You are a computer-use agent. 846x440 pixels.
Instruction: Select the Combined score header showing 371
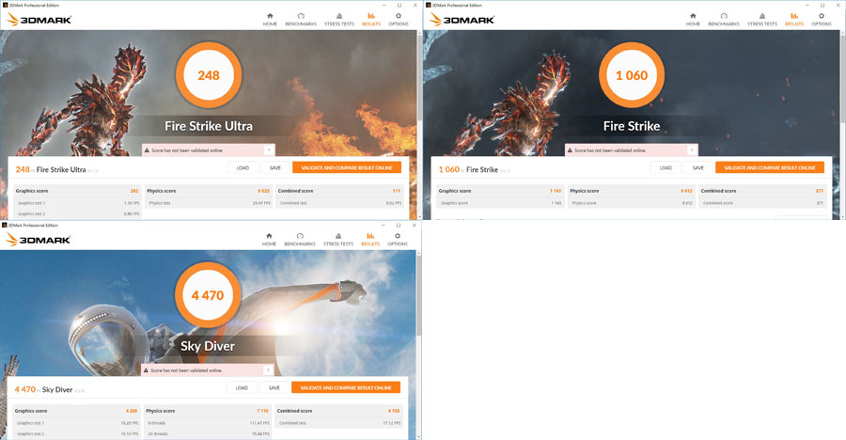pyautogui.click(x=762, y=191)
